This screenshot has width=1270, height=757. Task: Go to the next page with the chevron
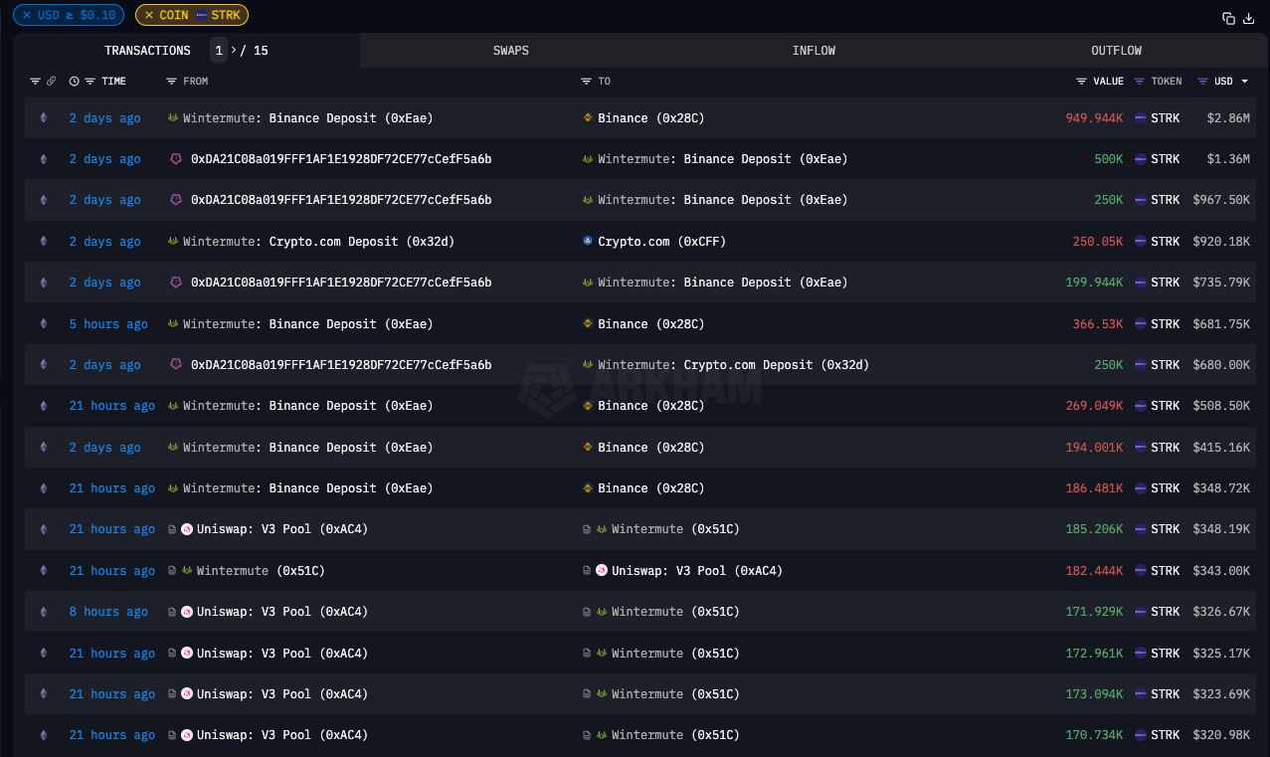pos(234,51)
